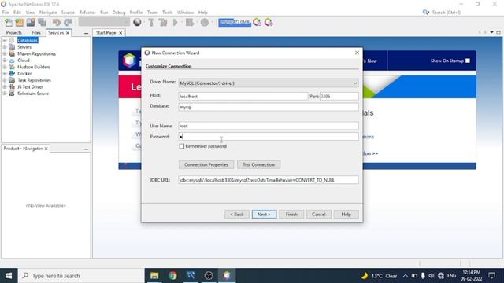Open Chrome from the taskbar

click(x=172, y=276)
